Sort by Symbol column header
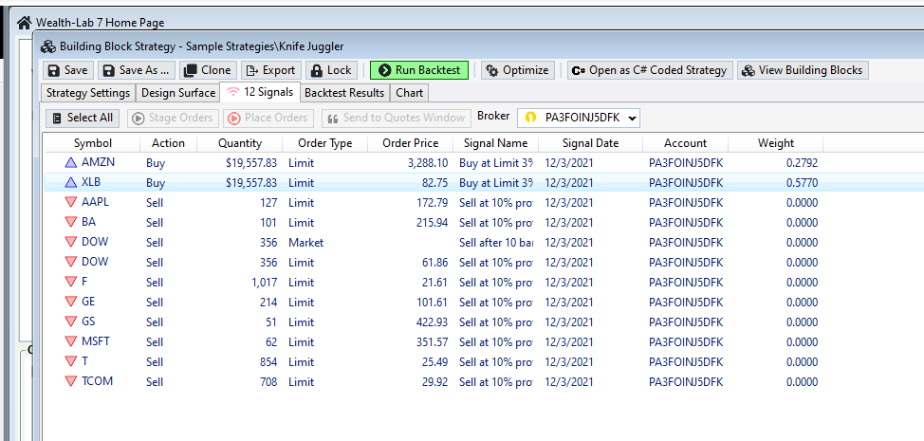Screen dimensions: 924x441 93,143
